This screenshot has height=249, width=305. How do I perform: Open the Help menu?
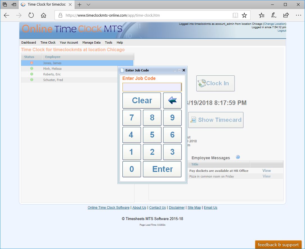pyautogui.click(x=120, y=42)
